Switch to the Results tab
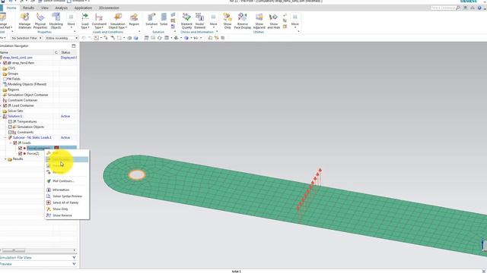Screen dimensions: 487x273 (28, 8)
